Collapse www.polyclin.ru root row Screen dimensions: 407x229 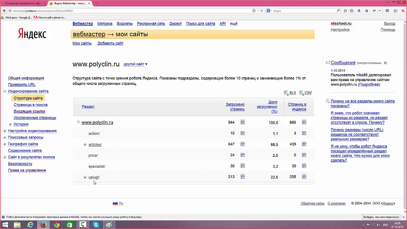pos(78,122)
